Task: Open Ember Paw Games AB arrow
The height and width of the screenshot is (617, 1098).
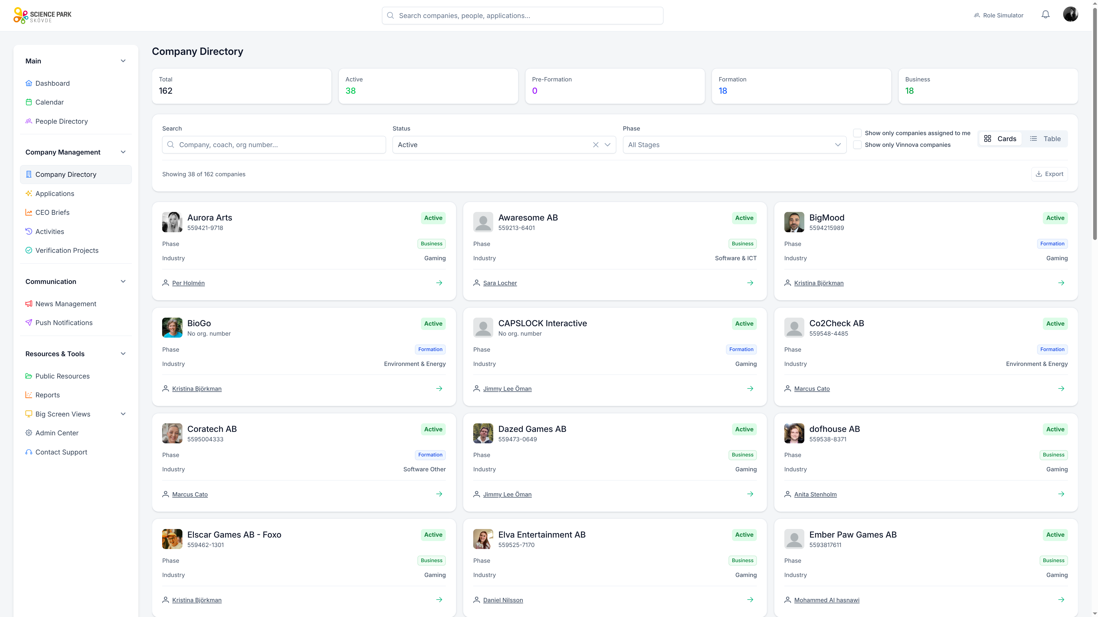Action: click(1061, 600)
